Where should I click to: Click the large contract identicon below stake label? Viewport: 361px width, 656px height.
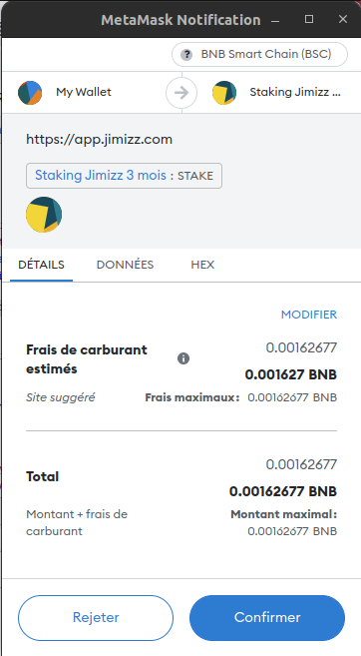(x=44, y=215)
